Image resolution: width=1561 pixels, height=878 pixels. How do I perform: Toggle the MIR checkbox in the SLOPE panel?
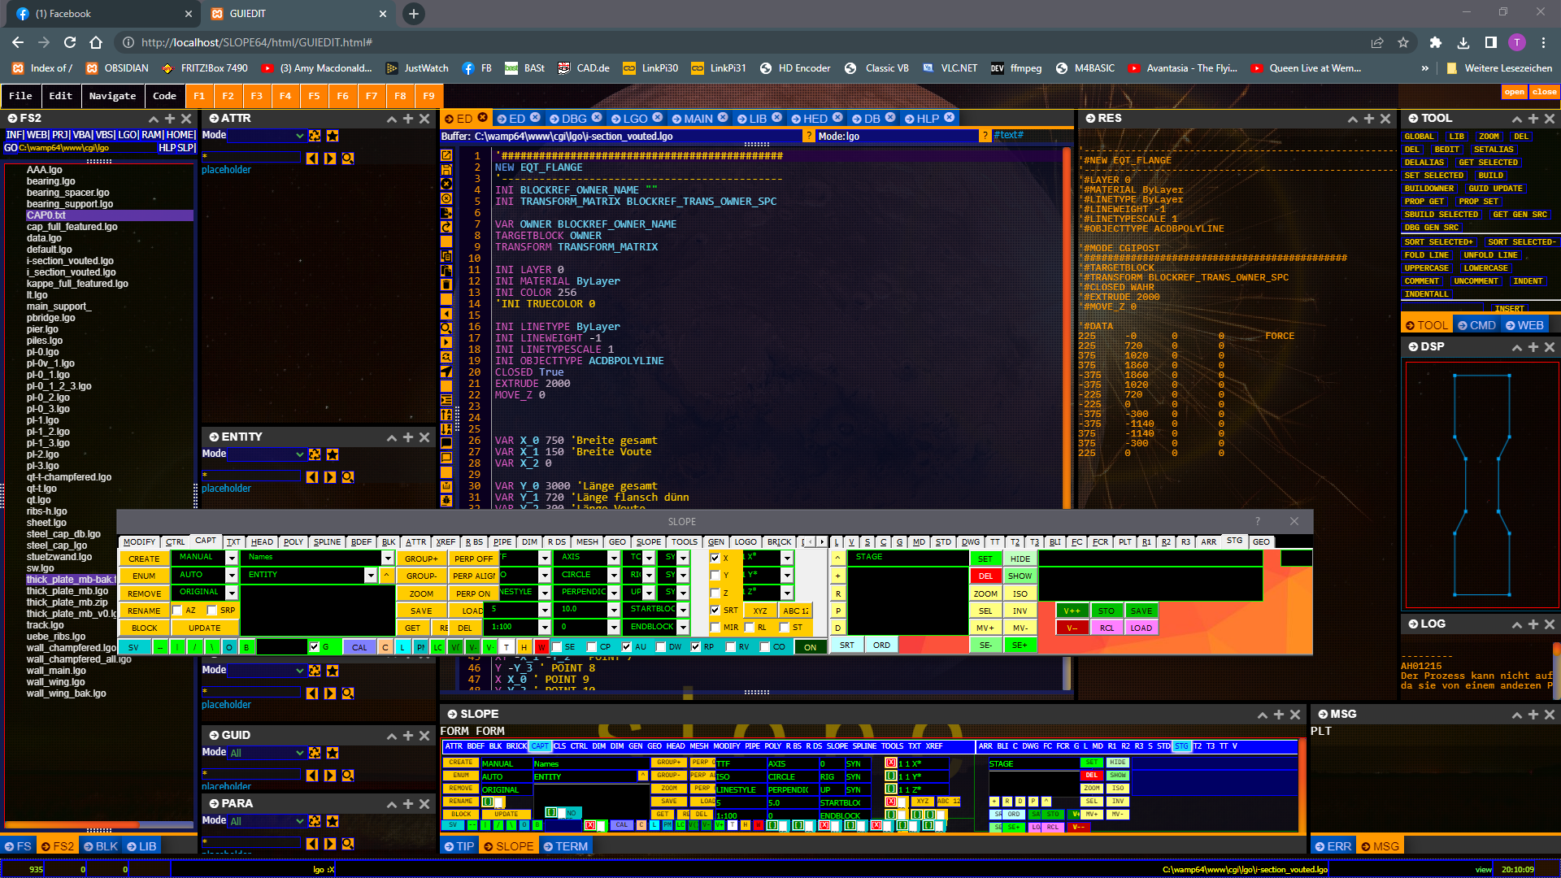click(715, 628)
